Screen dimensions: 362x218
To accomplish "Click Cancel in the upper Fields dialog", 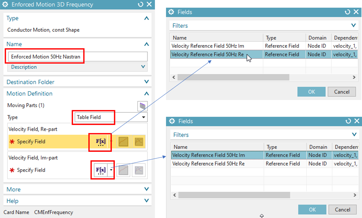I will click(342, 92).
